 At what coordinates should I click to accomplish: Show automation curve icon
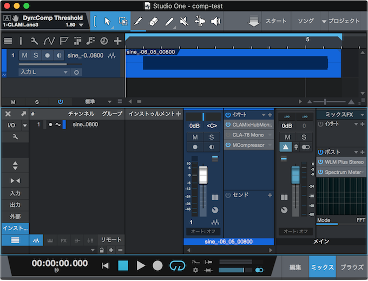tap(49, 41)
